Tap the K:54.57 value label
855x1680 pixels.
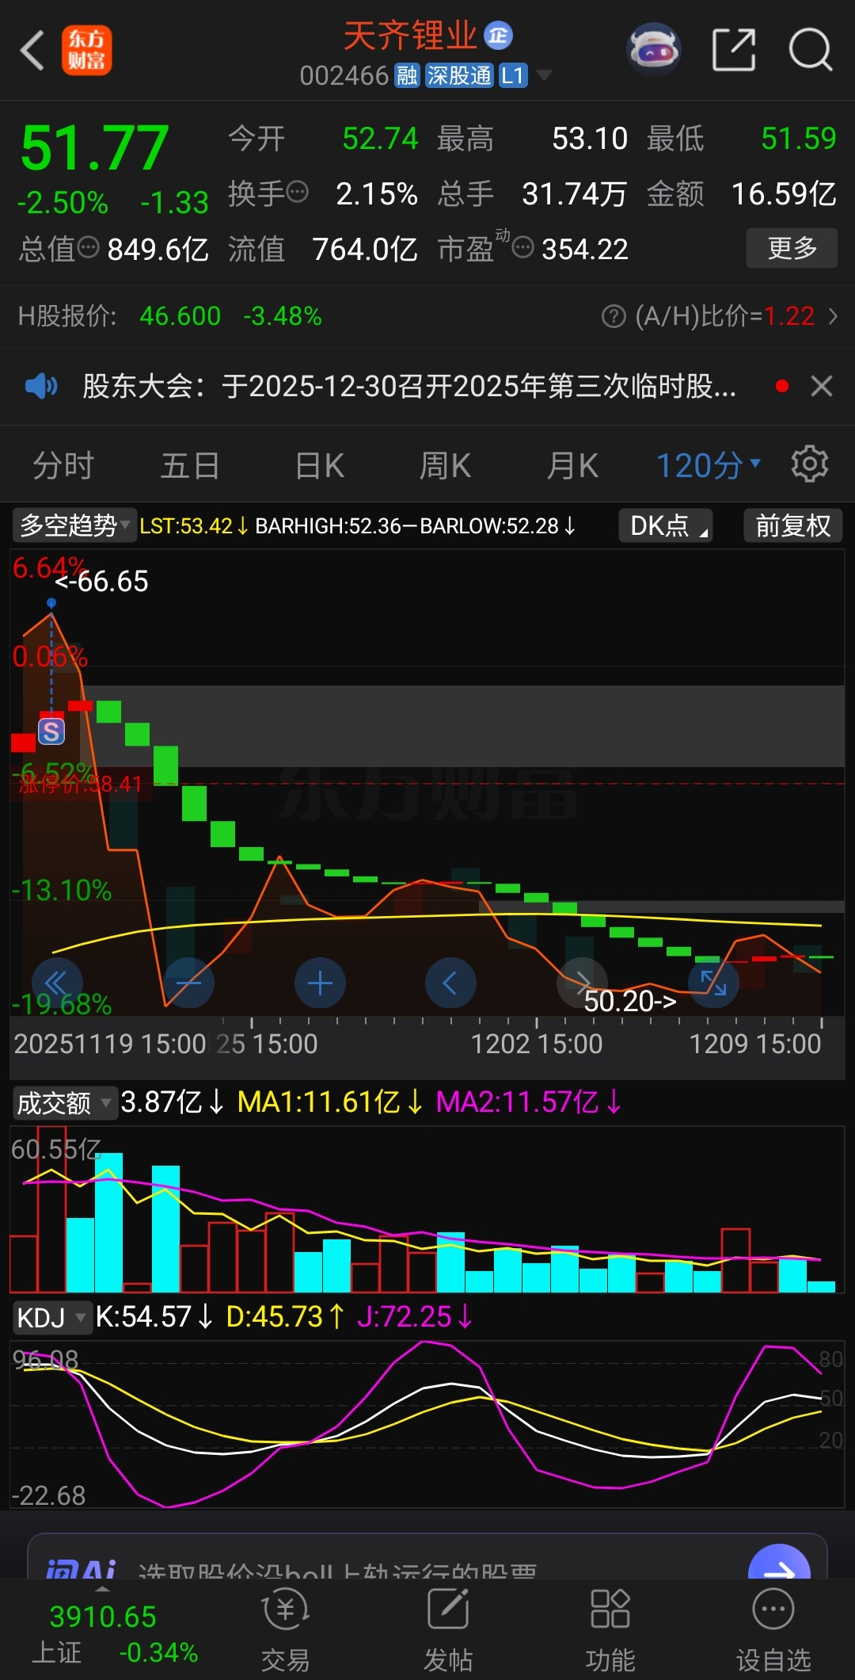(154, 1317)
